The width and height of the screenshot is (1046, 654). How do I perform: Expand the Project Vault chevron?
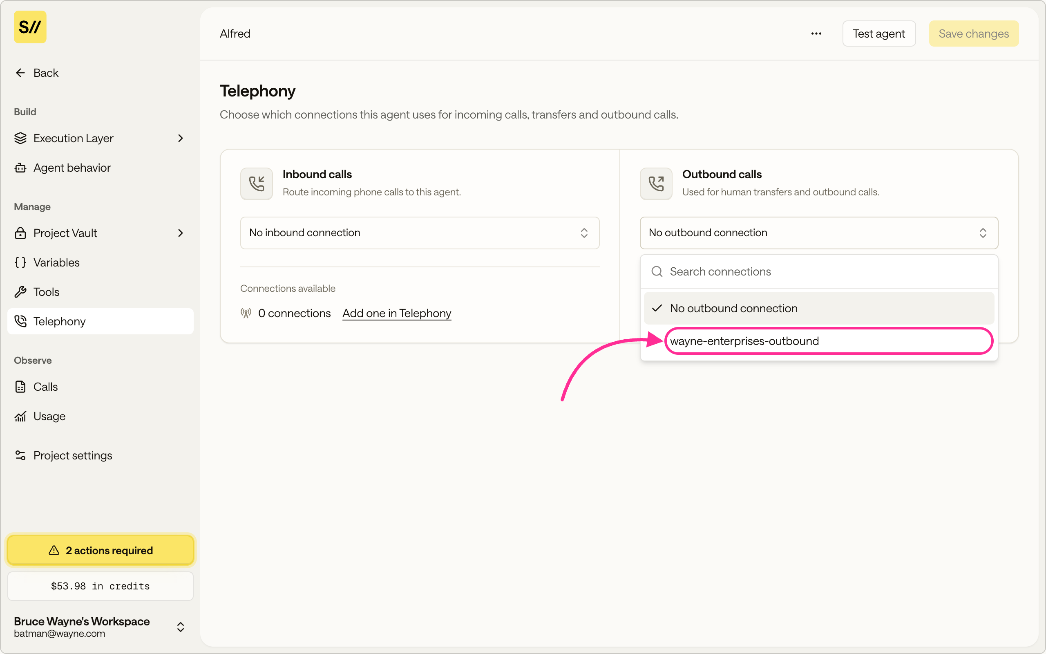[x=181, y=233]
